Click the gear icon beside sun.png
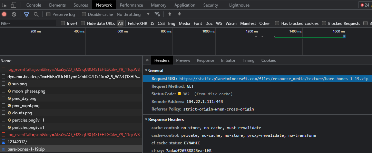The image size is (372, 153). coord(9,84)
